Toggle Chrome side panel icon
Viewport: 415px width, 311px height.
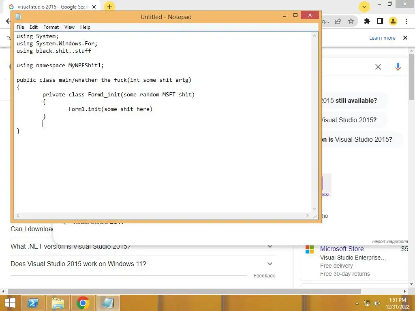click(x=380, y=21)
